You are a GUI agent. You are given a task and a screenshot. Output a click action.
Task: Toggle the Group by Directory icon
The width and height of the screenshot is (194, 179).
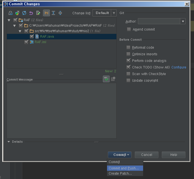[47, 13]
